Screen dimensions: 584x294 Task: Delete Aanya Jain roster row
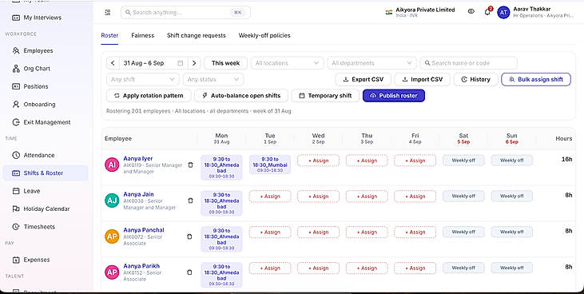click(190, 201)
